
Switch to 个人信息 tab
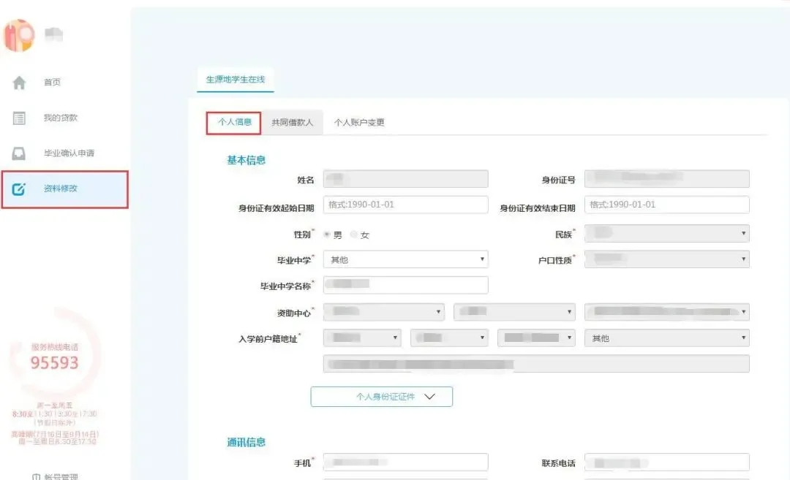tap(234, 123)
